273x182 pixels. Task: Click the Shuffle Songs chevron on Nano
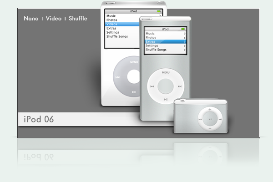tap(185, 50)
